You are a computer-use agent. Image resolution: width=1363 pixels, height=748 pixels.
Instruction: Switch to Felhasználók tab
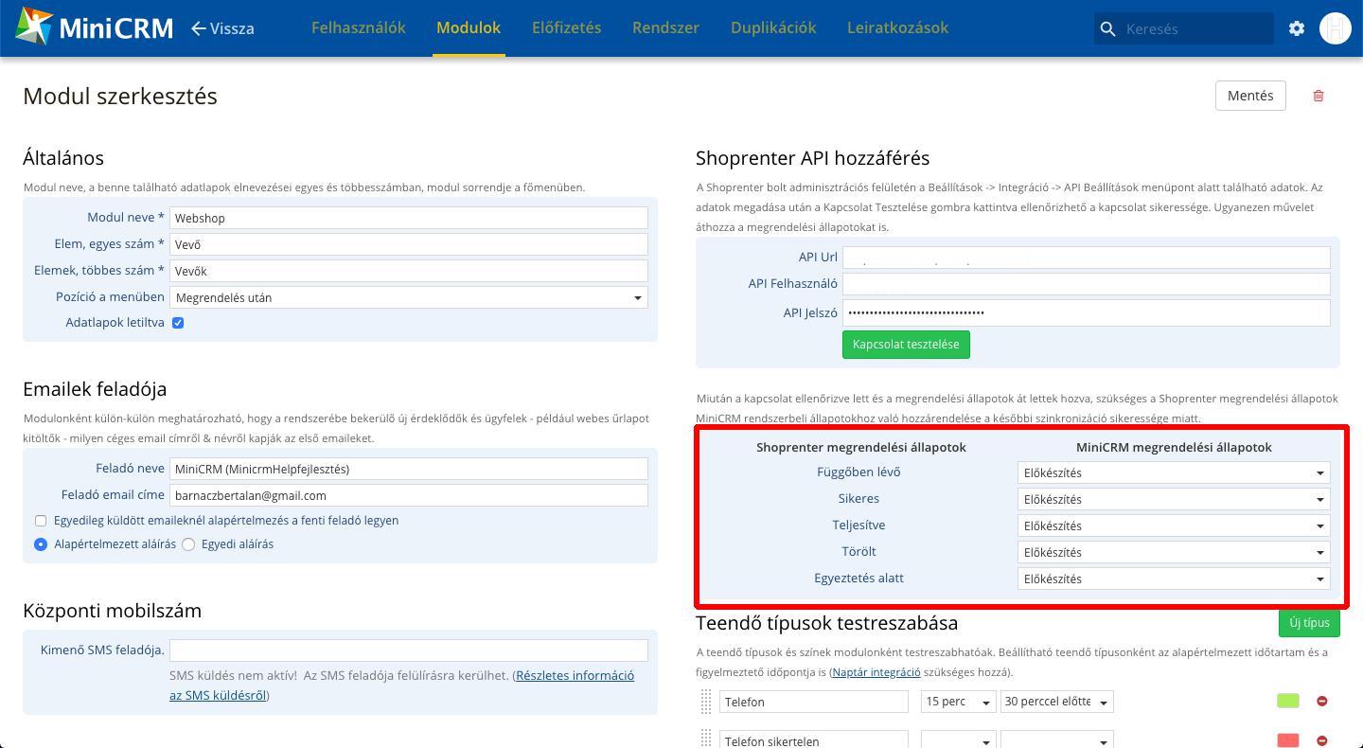[359, 27]
